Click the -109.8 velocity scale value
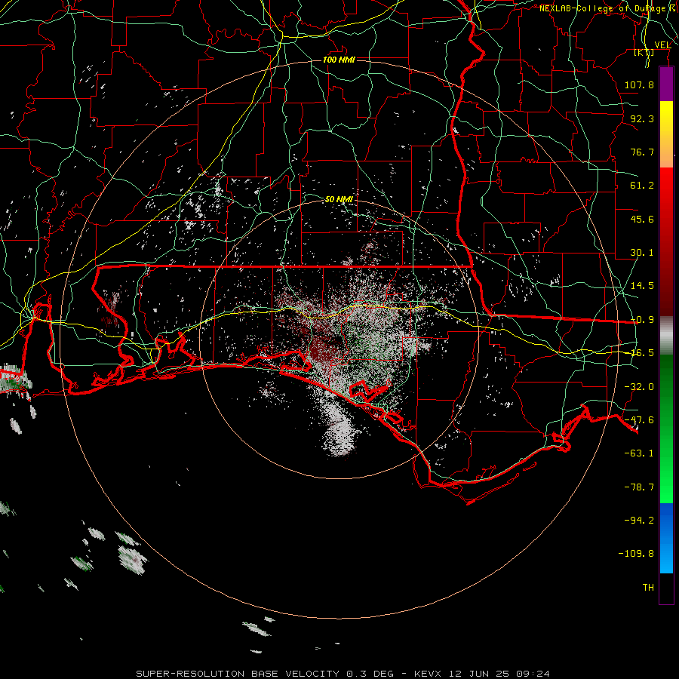Image resolution: width=679 pixels, height=679 pixels. click(636, 554)
